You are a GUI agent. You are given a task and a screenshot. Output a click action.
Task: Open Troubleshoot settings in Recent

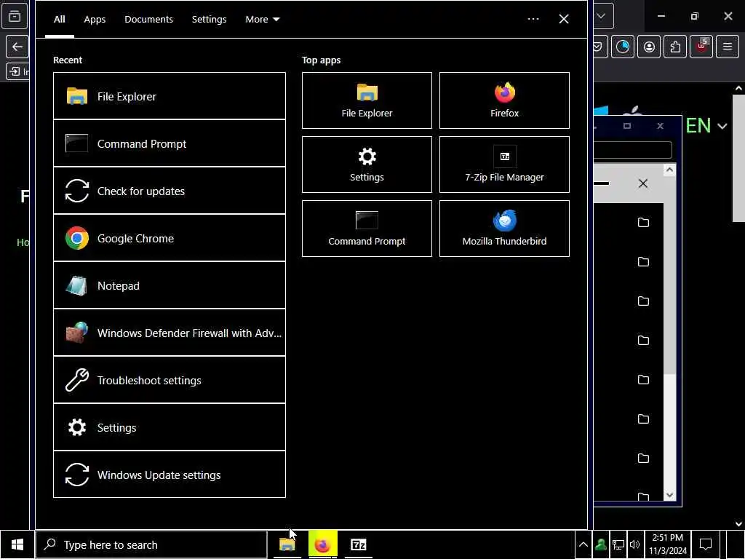(x=169, y=380)
